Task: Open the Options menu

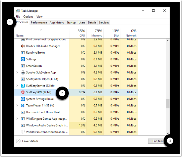Action: (x=28, y=17)
